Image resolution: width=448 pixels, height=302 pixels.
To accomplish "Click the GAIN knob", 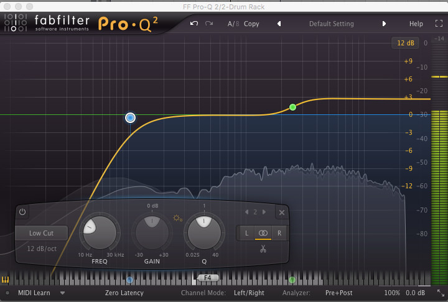I will coord(152,232).
